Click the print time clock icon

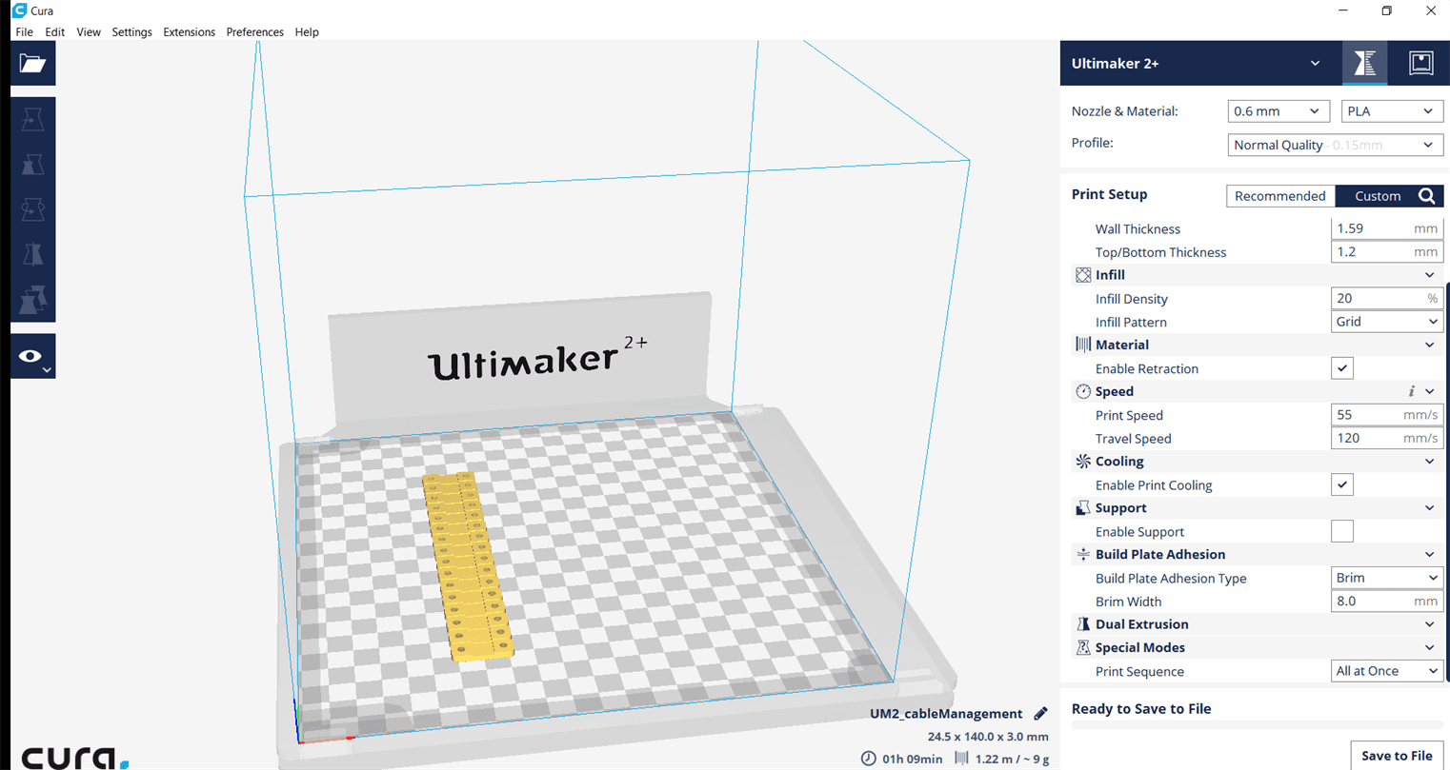coord(868,759)
